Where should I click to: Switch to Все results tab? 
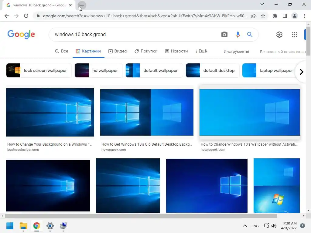point(61,51)
